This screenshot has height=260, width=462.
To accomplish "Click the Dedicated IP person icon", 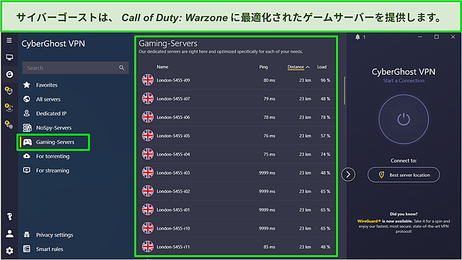I will (27, 113).
